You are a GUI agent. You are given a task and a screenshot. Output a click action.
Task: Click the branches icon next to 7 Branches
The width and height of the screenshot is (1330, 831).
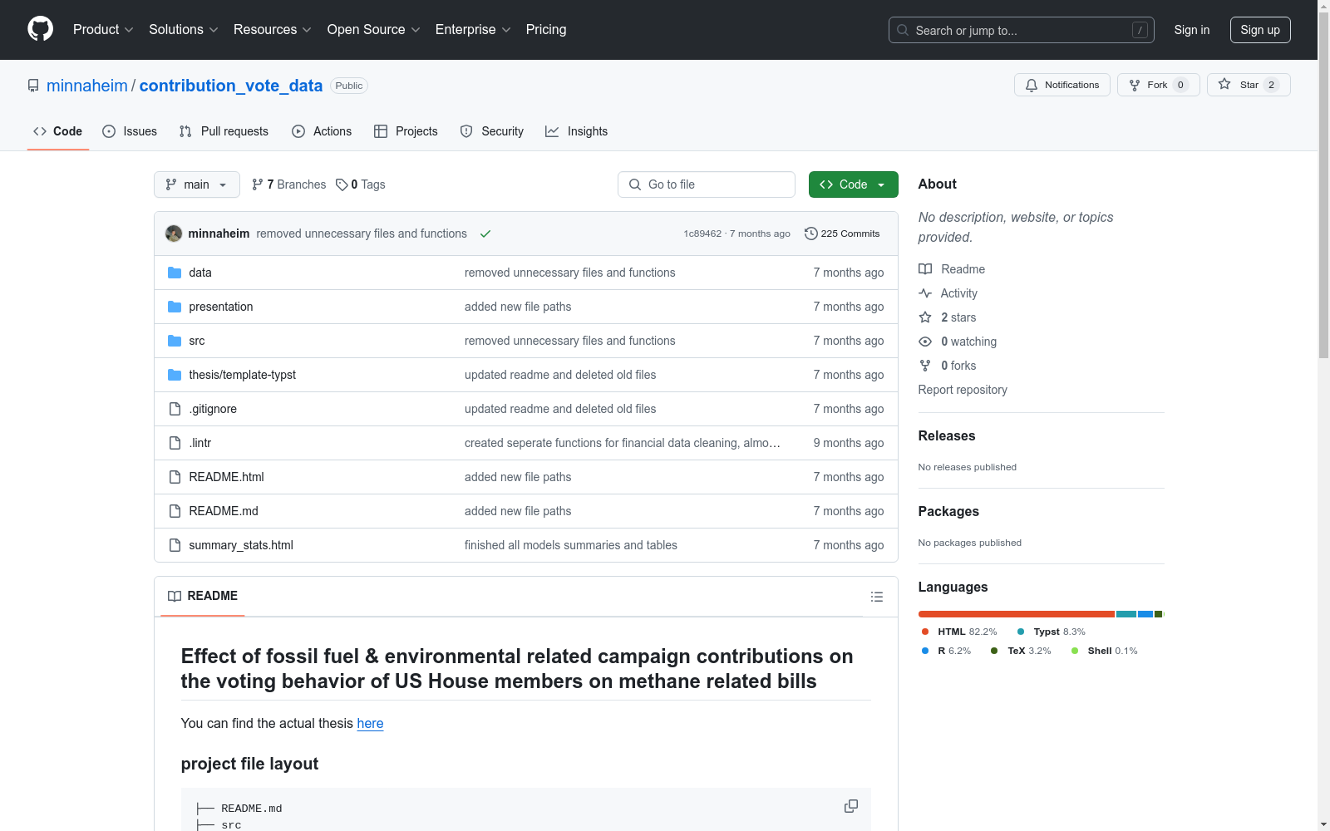click(x=258, y=184)
